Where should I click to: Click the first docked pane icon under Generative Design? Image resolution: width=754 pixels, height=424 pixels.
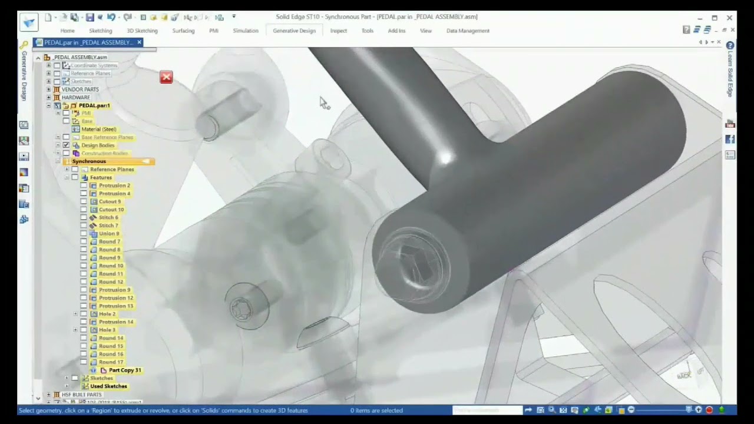coord(24,125)
